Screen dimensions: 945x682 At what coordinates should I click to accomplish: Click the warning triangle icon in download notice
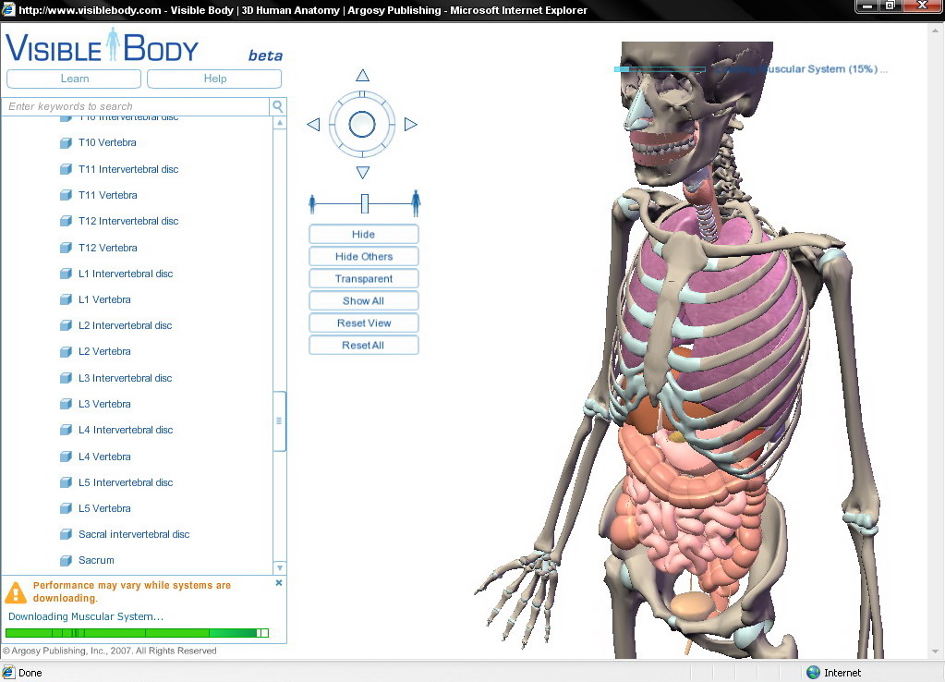16,592
